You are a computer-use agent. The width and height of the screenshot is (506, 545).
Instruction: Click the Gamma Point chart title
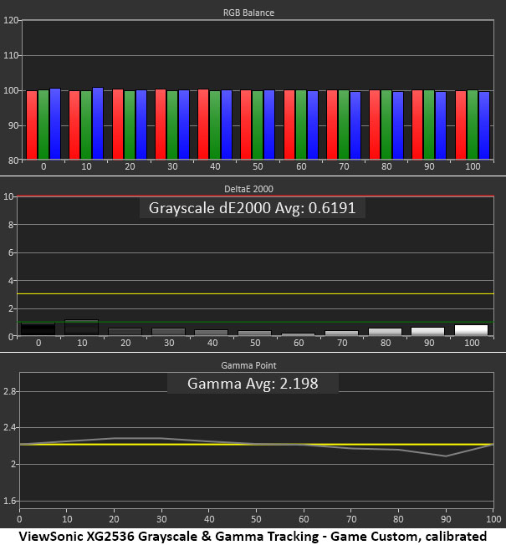[248, 365]
